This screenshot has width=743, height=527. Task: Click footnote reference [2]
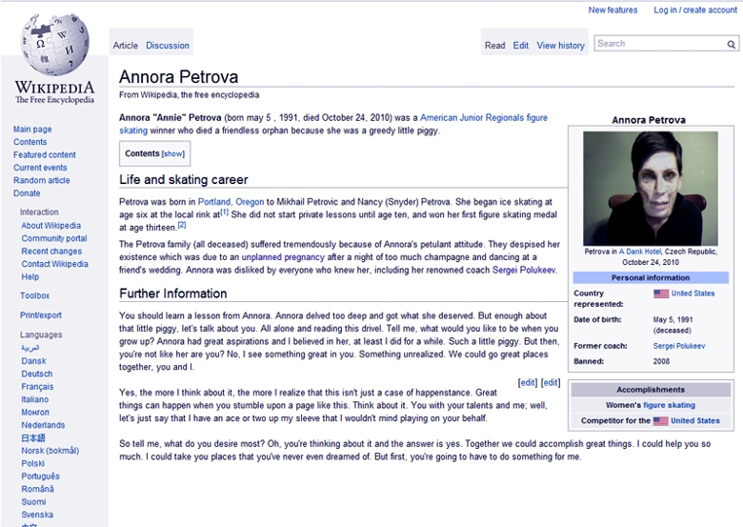tap(182, 225)
